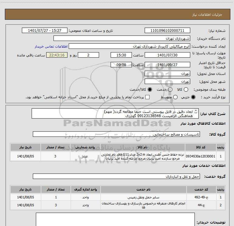The height and width of the screenshot is (226, 234).
Task: Select the جزیی purchase type radio
Action: pos(193,97)
